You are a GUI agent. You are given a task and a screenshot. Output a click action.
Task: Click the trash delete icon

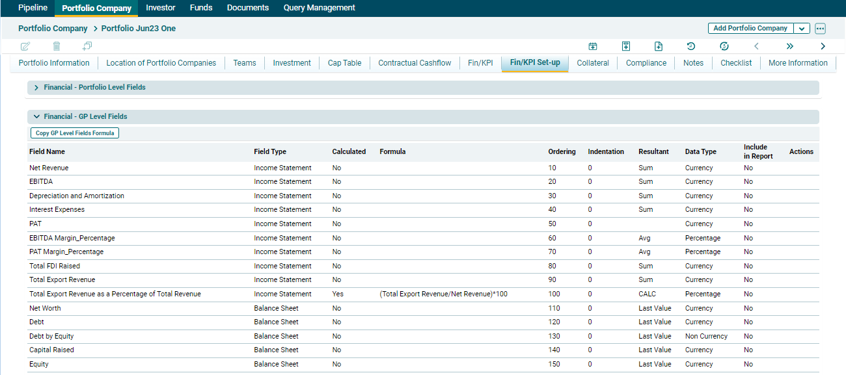coord(57,46)
